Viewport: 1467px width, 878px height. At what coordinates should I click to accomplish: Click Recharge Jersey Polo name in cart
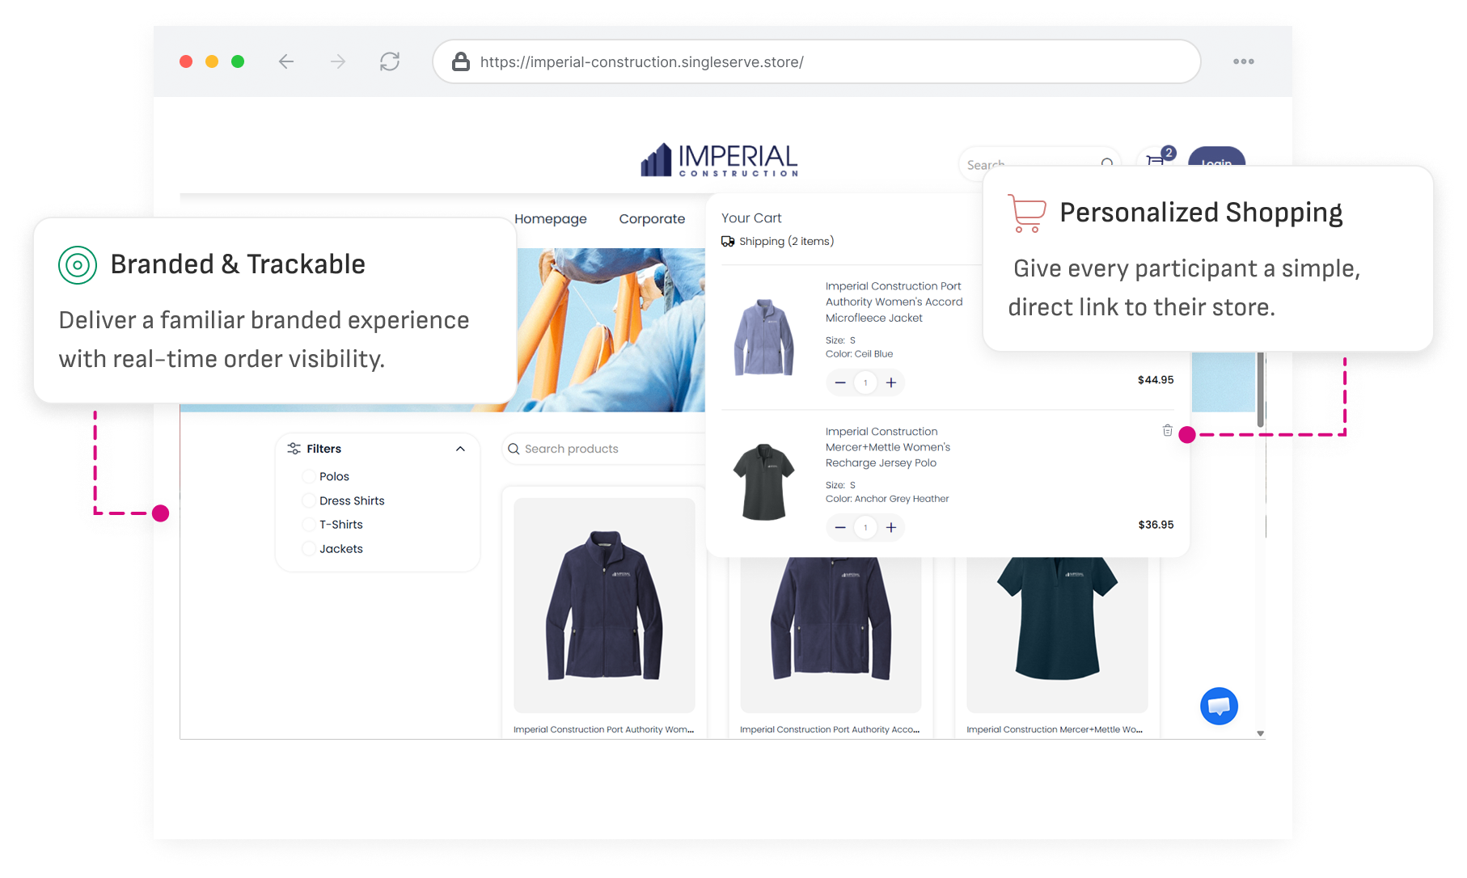coord(887,447)
